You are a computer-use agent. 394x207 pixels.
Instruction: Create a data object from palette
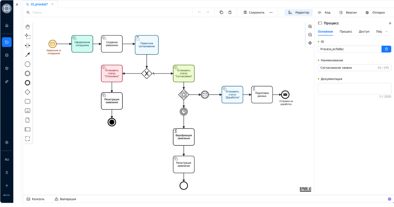click(x=27, y=120)
